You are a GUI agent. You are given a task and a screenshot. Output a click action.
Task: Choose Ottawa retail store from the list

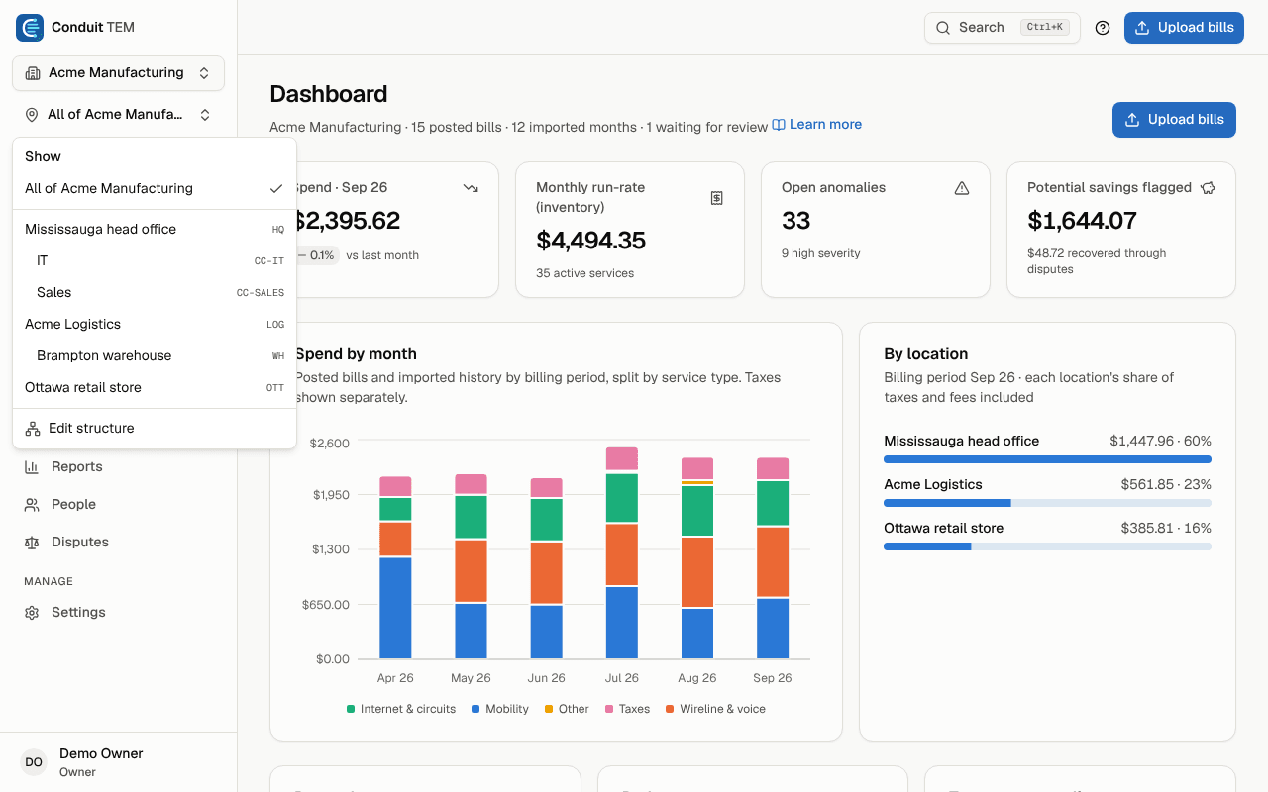click(x=155, y=388)
